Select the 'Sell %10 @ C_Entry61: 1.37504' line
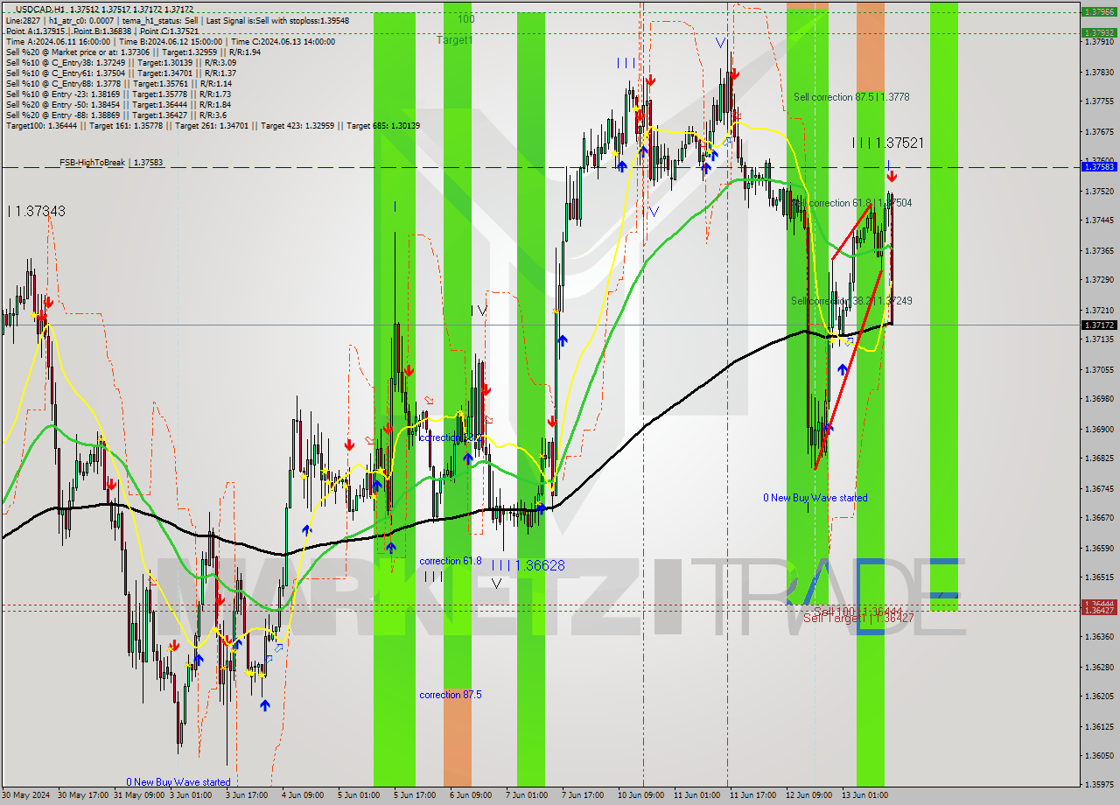 click(121, 73)
